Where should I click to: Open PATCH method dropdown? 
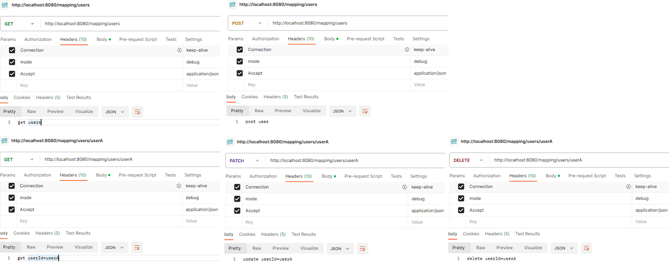(245, 161)
